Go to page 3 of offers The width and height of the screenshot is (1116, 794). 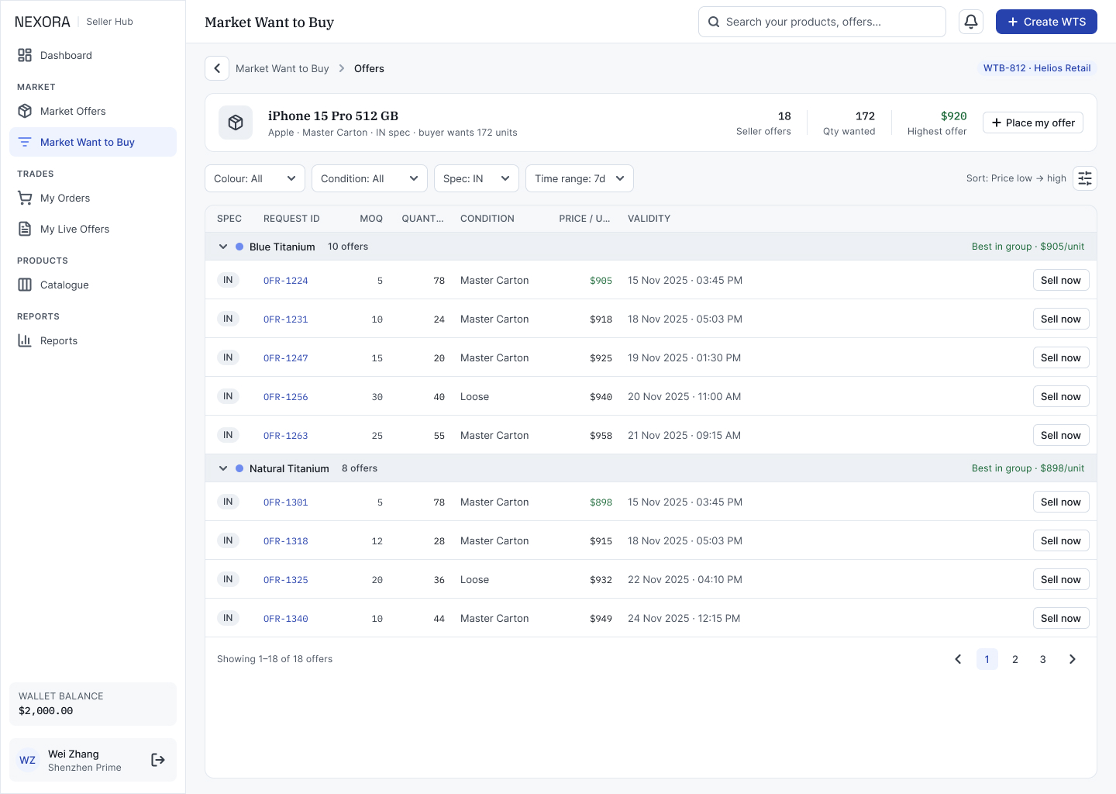1043,659
